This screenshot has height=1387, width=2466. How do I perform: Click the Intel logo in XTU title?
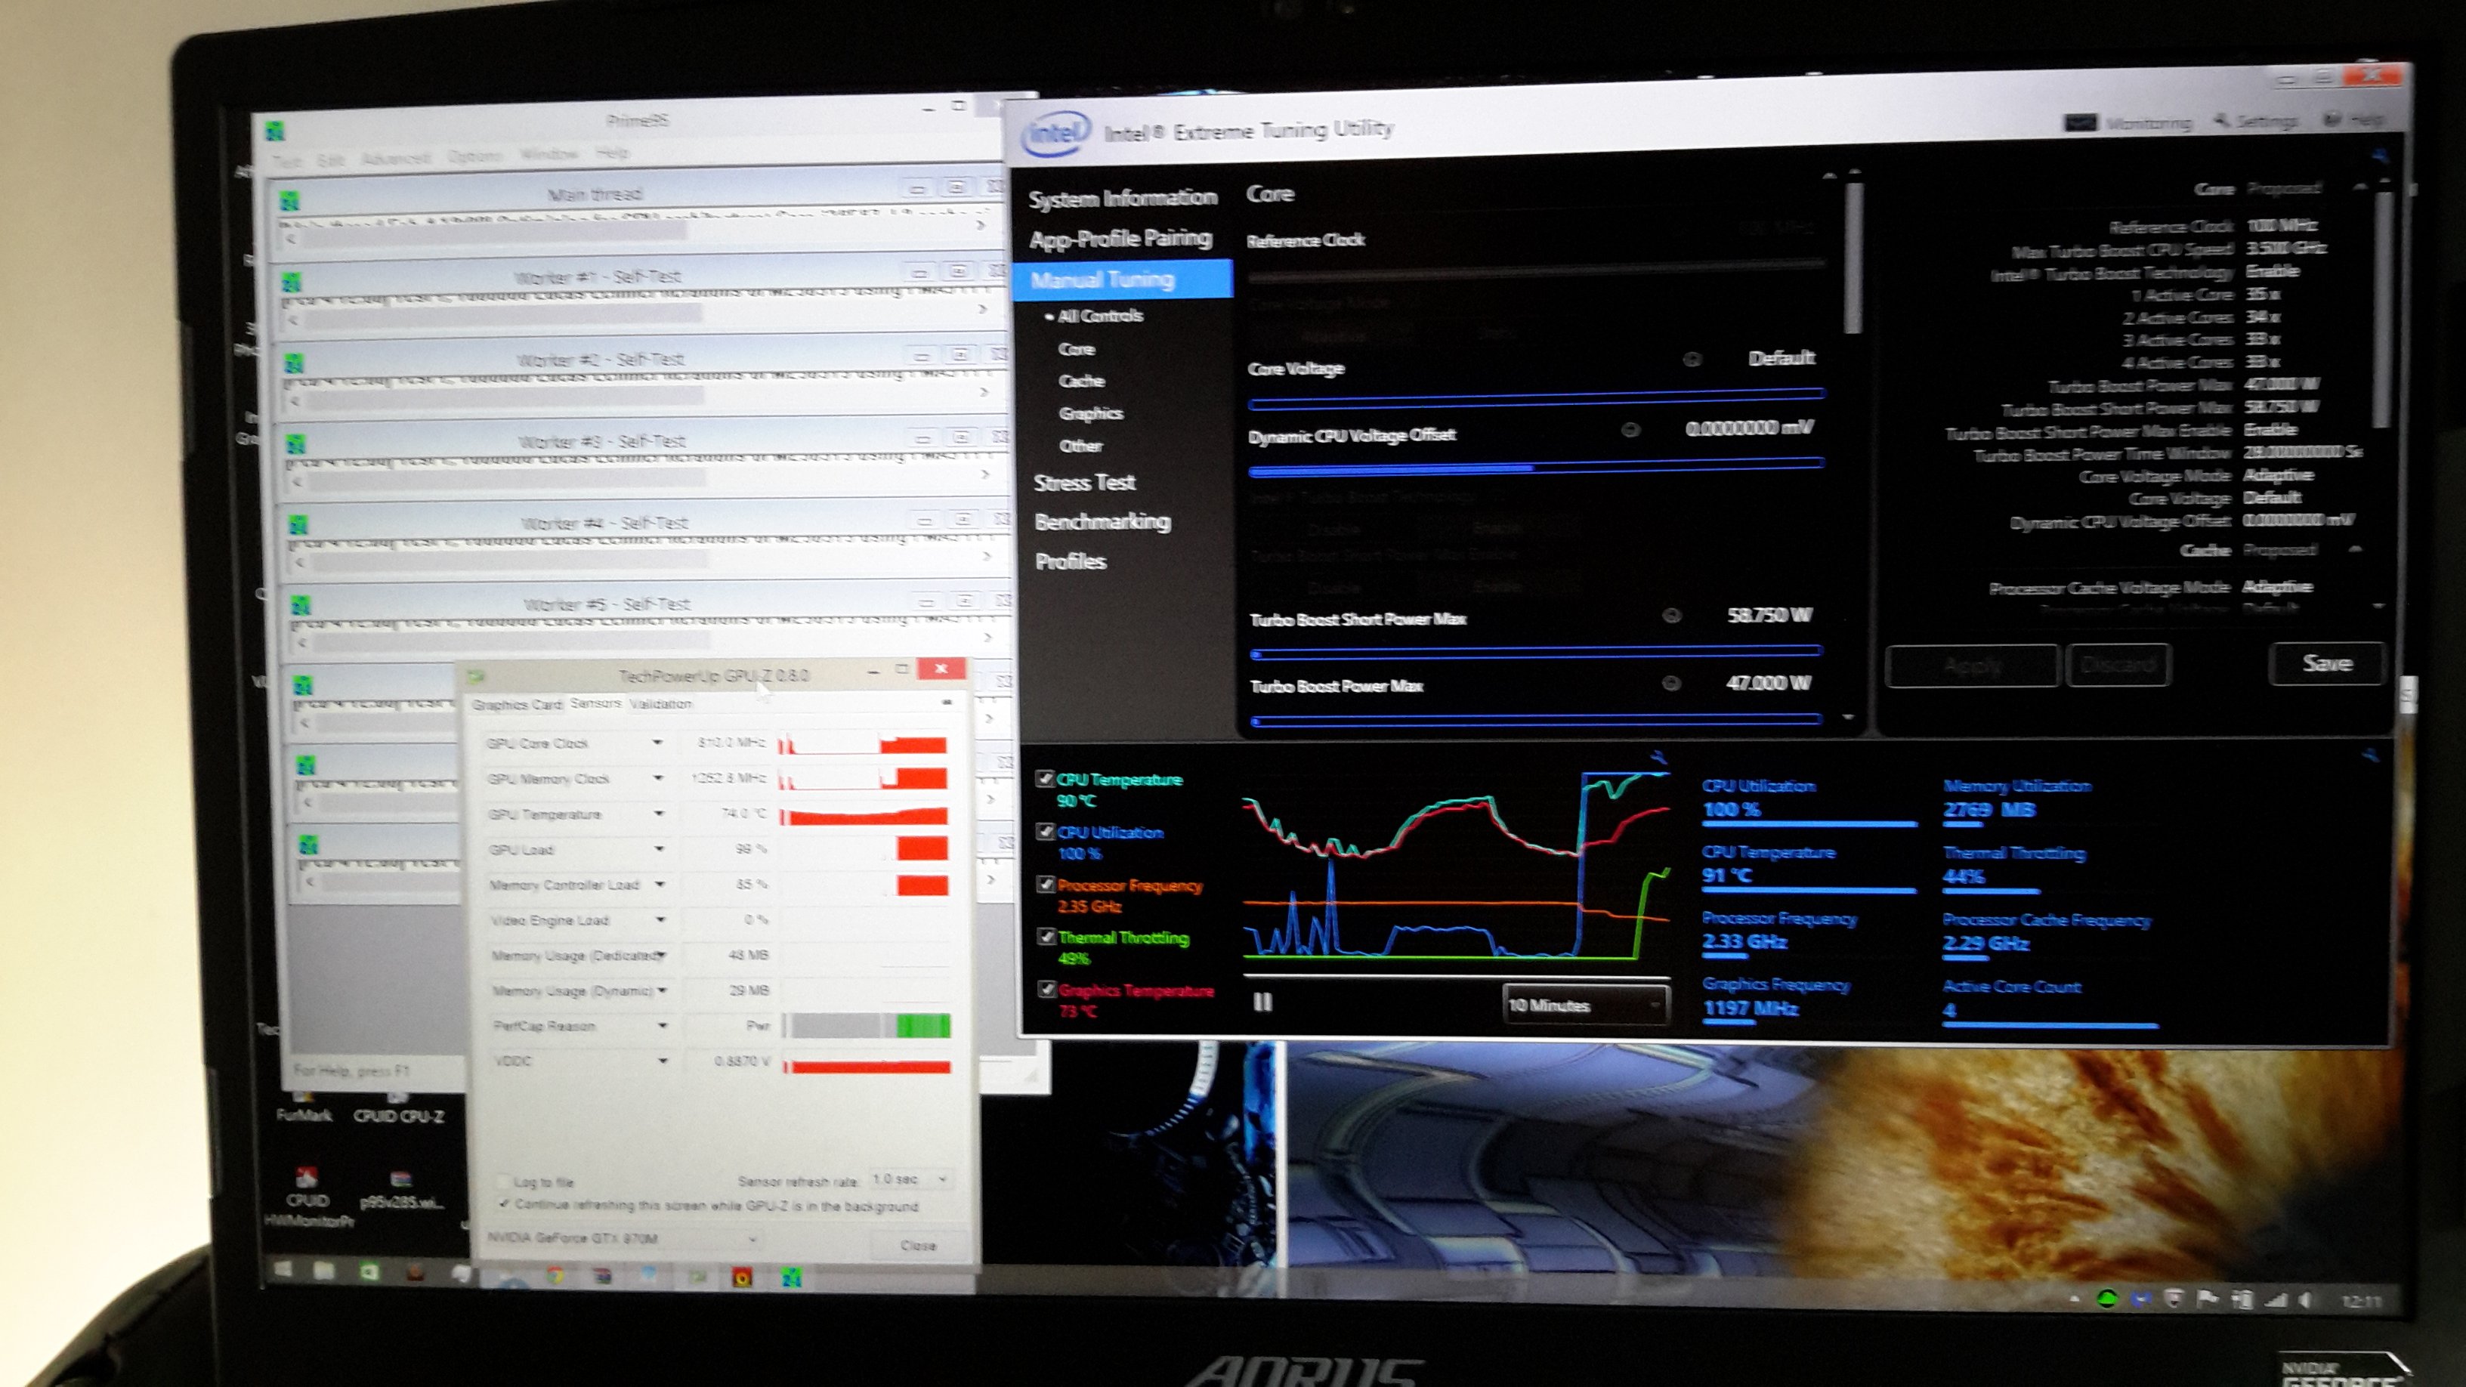pyautogui.click(x=1056, y=133)
